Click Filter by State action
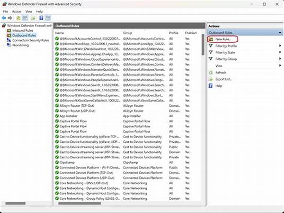Viewport: 284px width, 213px height. coord(225,53)
